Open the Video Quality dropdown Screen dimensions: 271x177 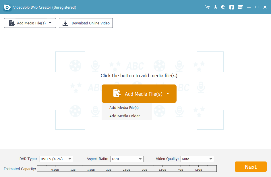click(x=197, y=159)
